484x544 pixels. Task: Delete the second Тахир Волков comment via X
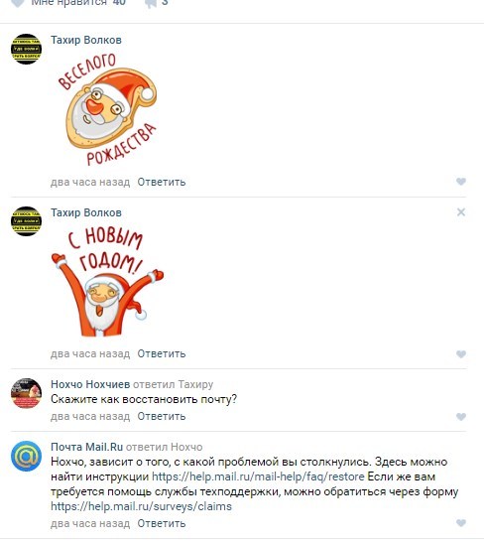461,212
